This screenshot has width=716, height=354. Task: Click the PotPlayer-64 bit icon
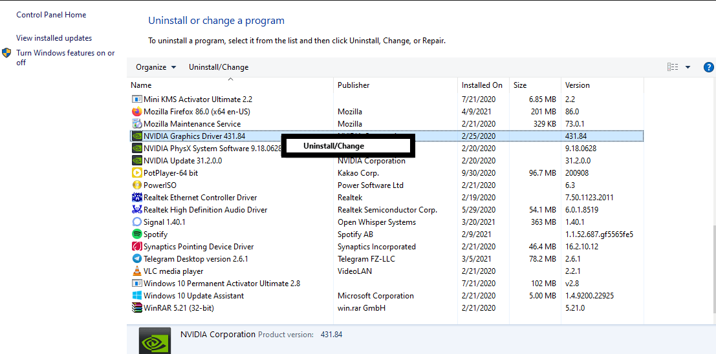(x=137, y=173)
